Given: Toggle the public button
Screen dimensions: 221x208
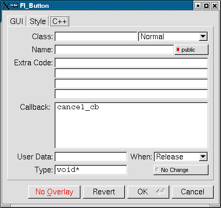Looking at the screenshot, I should click(191, 50).
